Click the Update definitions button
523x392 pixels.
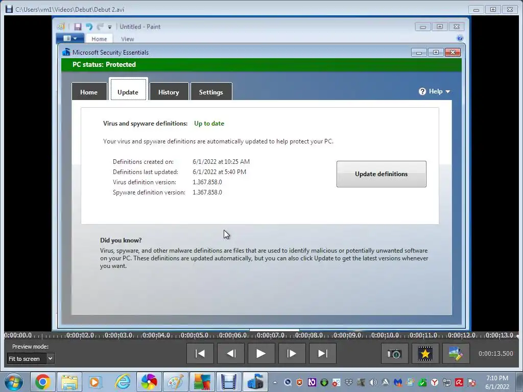point(381,174)
